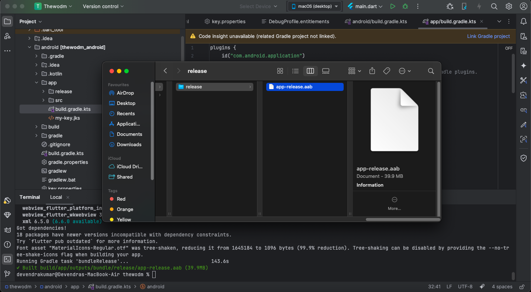Click the Link Gradle project link
Image resolution: width=531 pixels, height=292 pixels.
tap(488, 36)
